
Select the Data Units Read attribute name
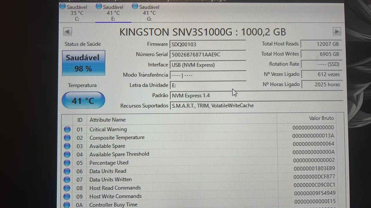click(x=108, y=171)
